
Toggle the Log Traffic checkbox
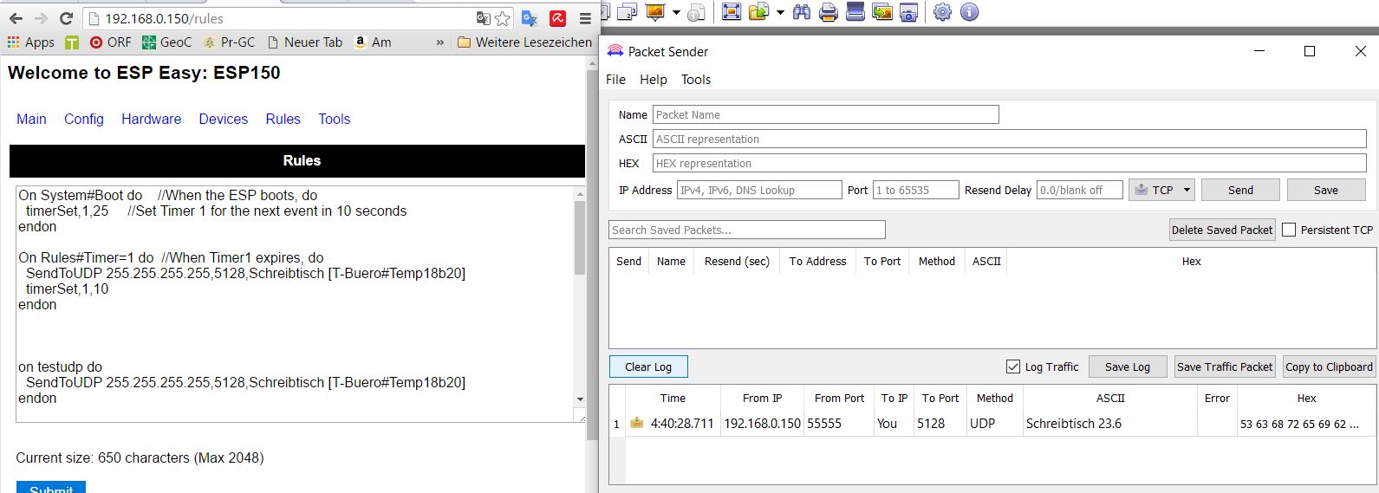click(x=1012, y=367)
